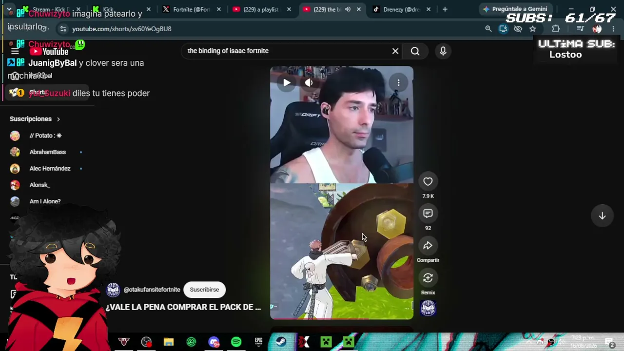Open Epic Games Launcher from the taskbar
This screenshot has height=351, width=624.
click(258, 342)
